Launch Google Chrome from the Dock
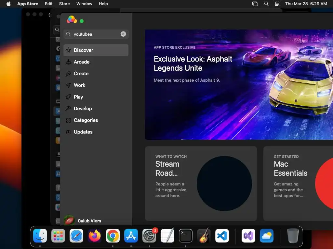This screenshot has height=249, width=333. click(x=113, y=236)
